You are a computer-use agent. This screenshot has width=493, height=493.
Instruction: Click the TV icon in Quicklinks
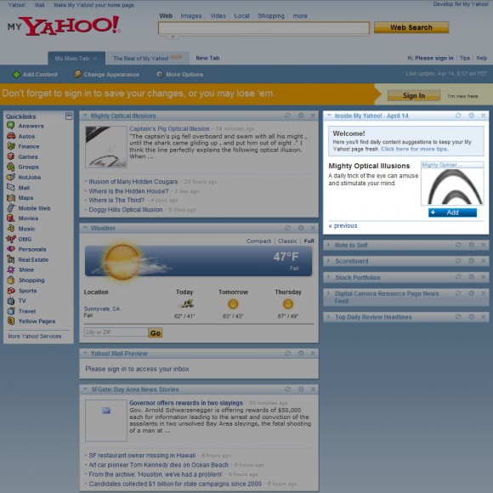click(11, 301)
